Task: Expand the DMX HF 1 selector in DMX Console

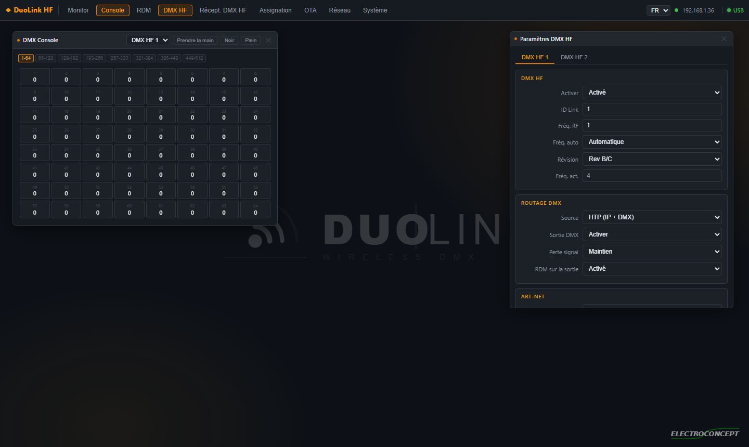Action: point(148,40)
